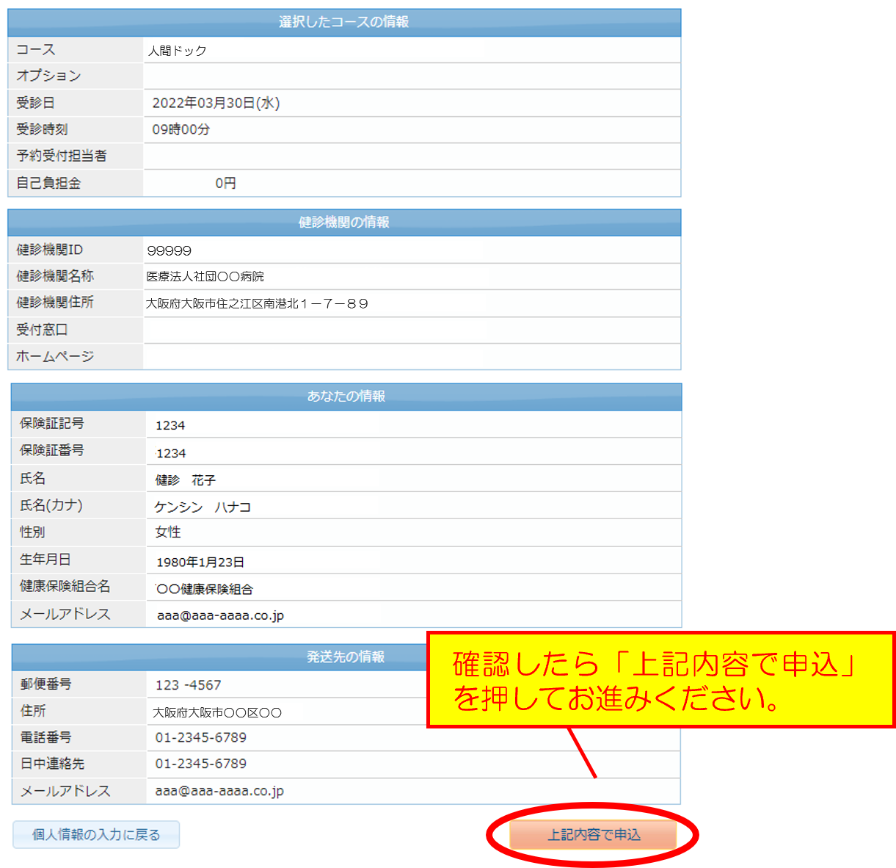The width and height of the screenshot is (896, 868).
Task: Click the postal code 123 -4567
Action: [188, 685]
